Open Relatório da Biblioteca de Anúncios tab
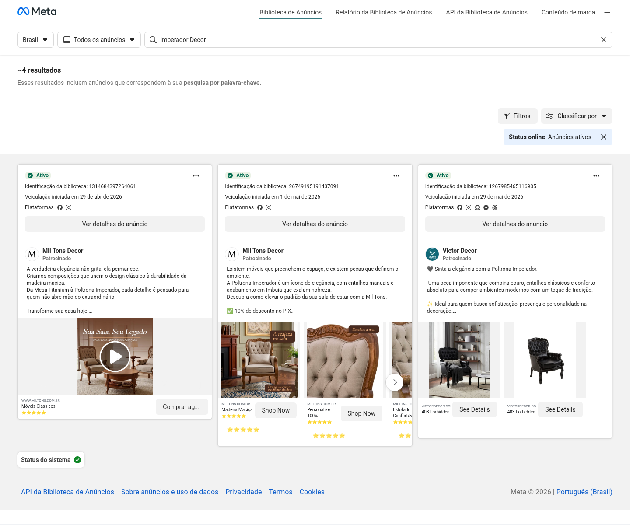Viewport: 630px width, 525px height. pos(384,12)
